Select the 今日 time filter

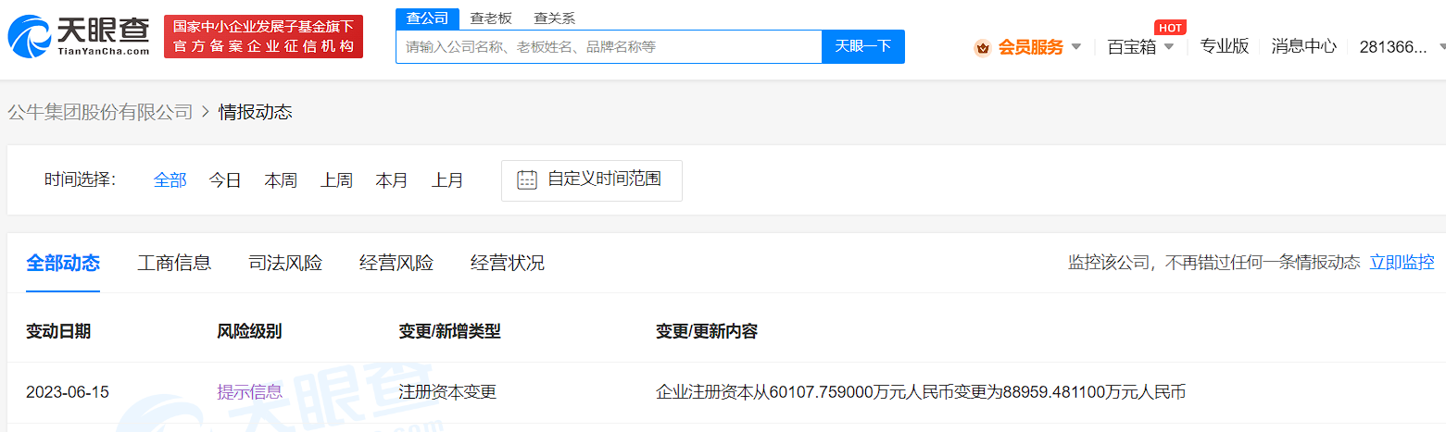click(x=225, y=180)
